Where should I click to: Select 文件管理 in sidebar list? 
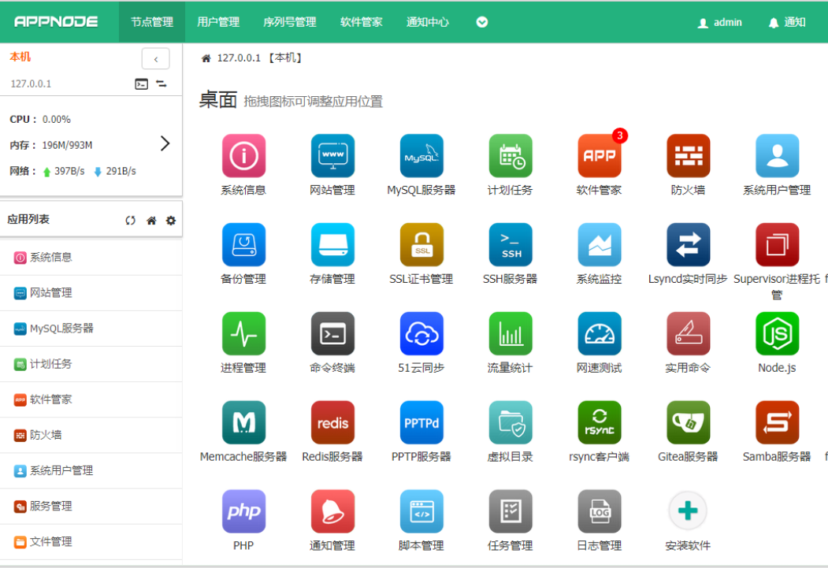tap(91, 542)
